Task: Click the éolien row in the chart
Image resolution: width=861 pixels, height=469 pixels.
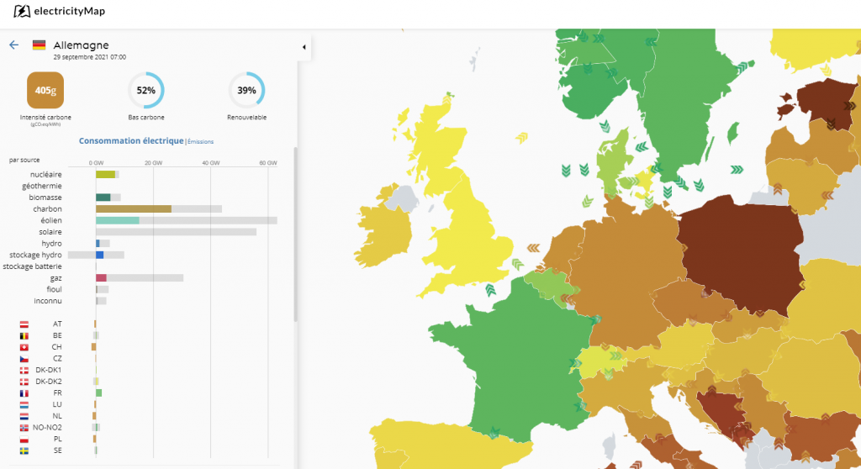Action: (x=118, y=220)
